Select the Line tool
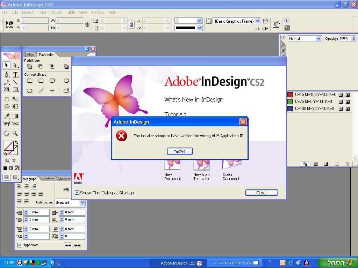358x268 pixels. coord(15,82)
